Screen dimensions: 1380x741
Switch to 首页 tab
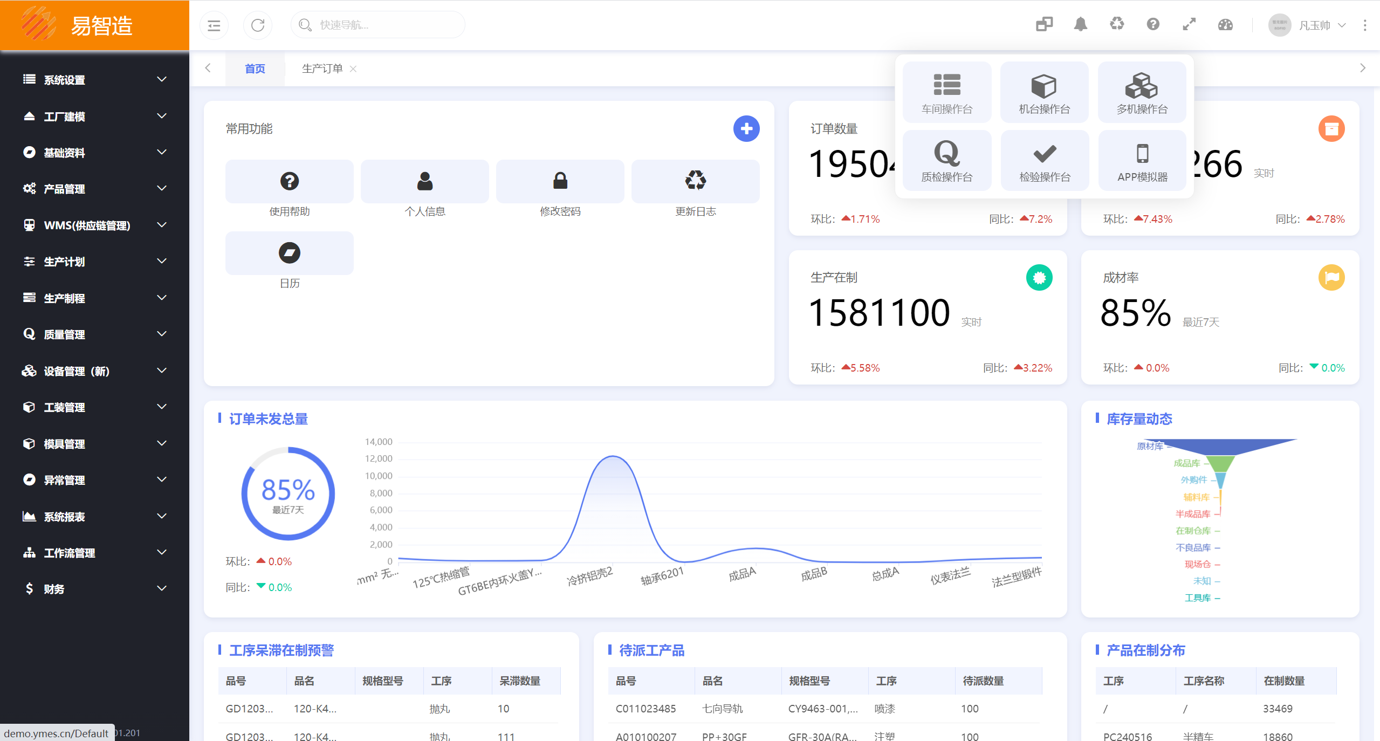click(255, 68)
